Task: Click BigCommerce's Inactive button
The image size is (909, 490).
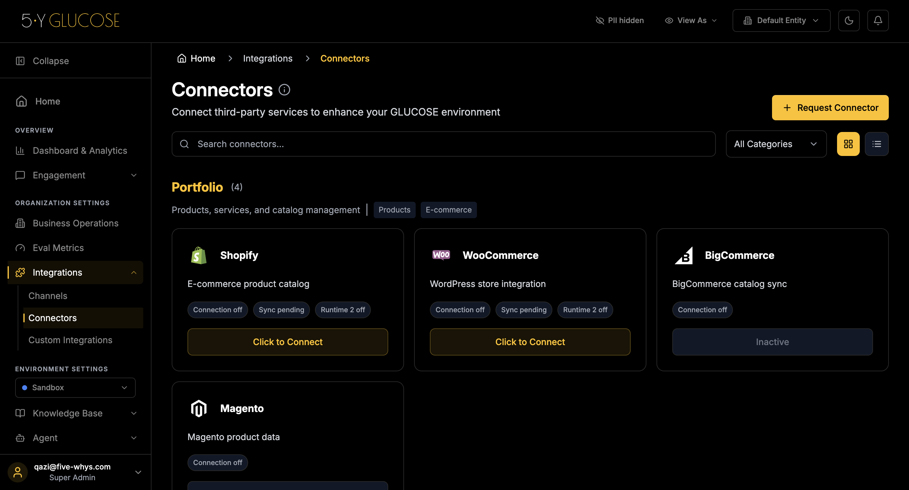Action: click(x=772, y=342)
